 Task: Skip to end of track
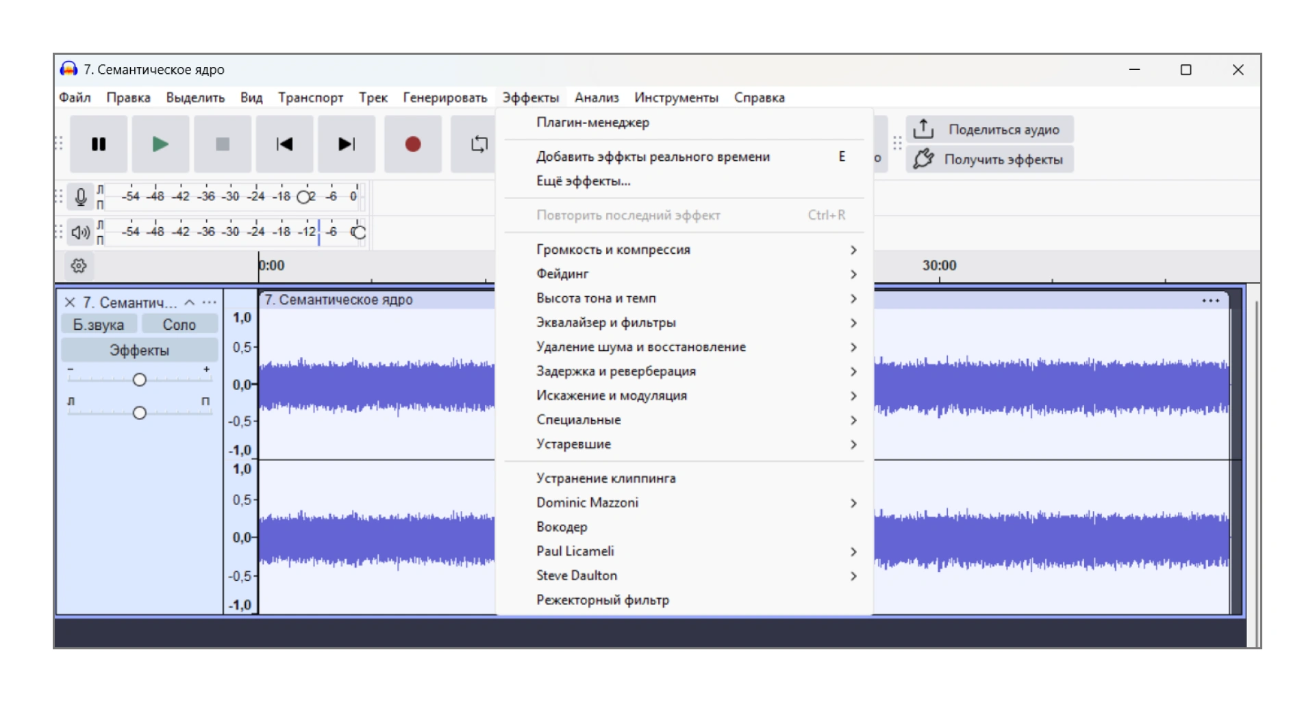pos(347,144)
